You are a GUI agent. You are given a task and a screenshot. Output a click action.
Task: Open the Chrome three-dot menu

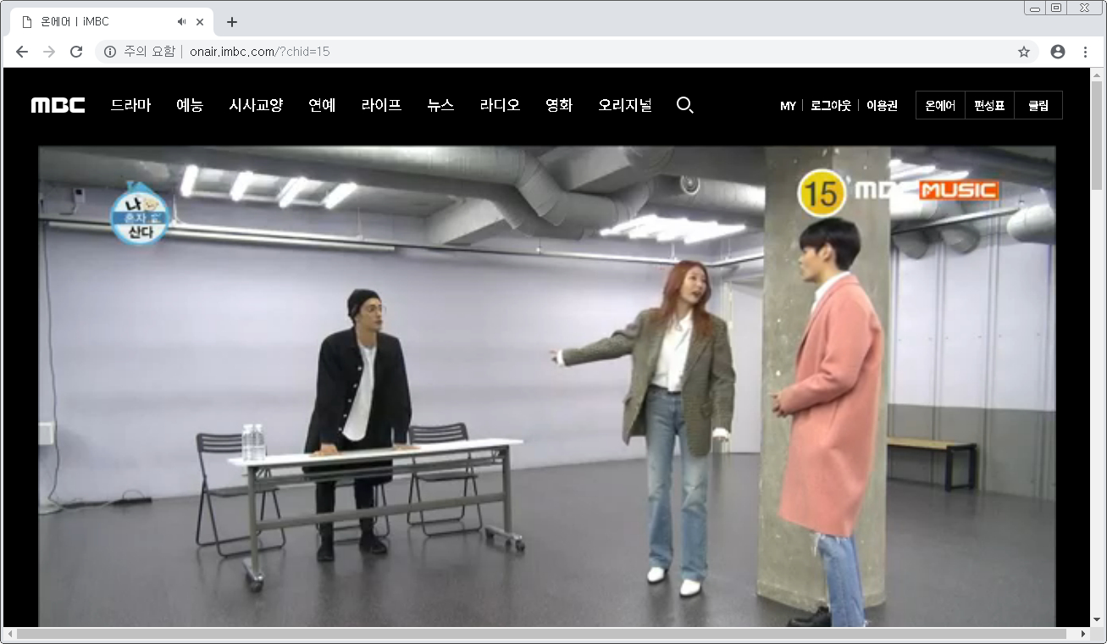click(x=1085, y=52)
